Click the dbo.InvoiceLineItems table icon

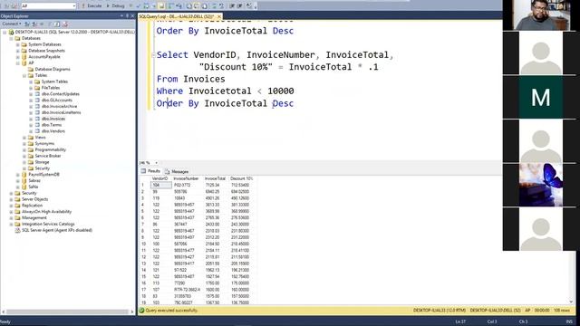(37, 112)
